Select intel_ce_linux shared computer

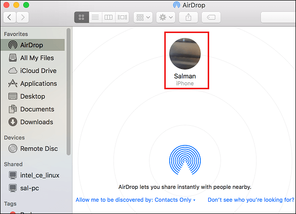(x=33, y=175)
